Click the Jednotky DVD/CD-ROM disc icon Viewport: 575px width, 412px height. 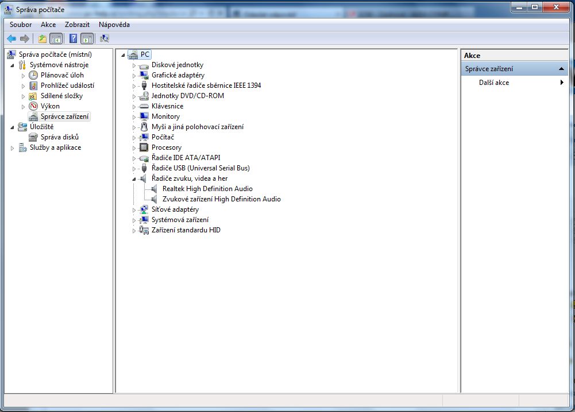tap(144, 96)
